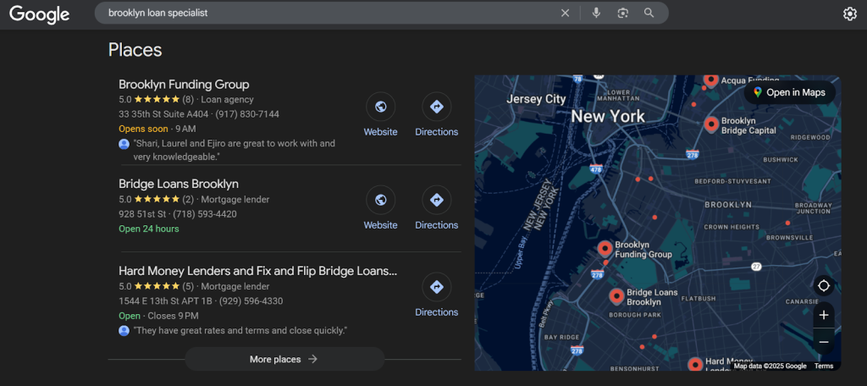Start voice search with the microphone icon

pos(596,13)
